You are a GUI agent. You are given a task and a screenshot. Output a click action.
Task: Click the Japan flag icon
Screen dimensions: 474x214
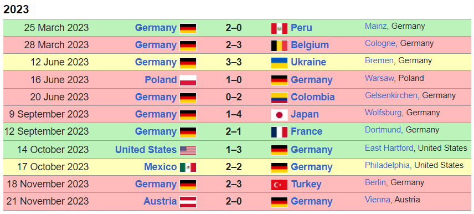pos(279,115)
